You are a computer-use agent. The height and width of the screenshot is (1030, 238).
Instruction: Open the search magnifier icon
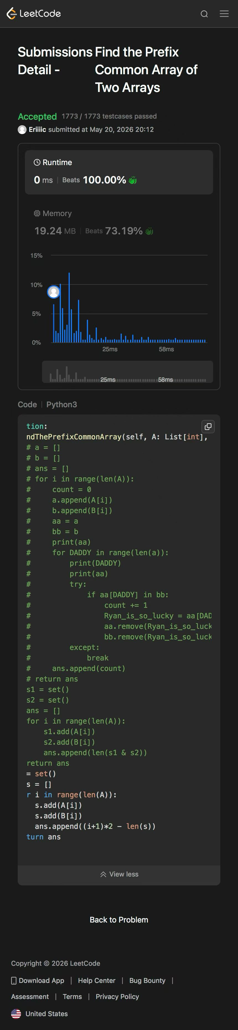click(x=204, y=14)
